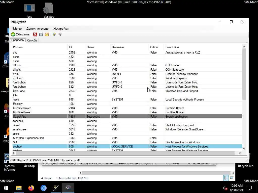Select the StartMenuExperienceHost process row
The height and width of the screenshot is (193, 258).
(127, 138)
